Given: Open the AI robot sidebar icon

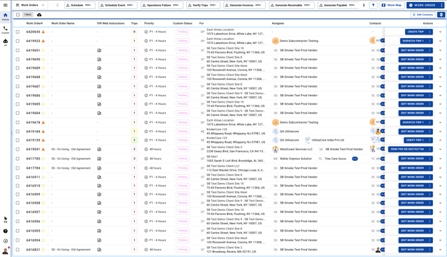Looking at the screenshot, I should [x=5, y=42].
